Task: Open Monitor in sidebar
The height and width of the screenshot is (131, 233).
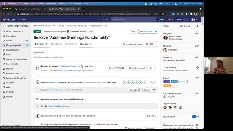Action: point(9,68)
